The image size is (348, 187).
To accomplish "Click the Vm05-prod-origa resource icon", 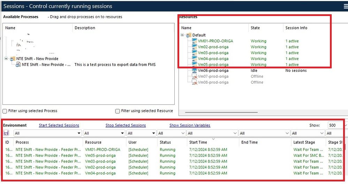I will tap(195, 64).
